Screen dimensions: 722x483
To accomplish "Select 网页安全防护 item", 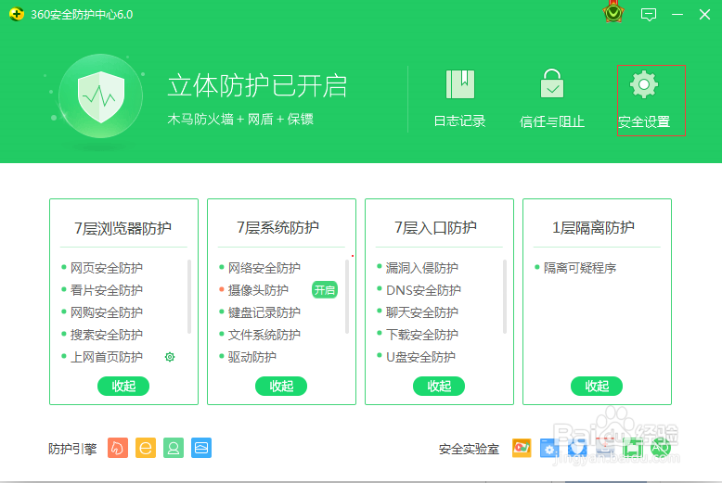I will tap(107, 268).
